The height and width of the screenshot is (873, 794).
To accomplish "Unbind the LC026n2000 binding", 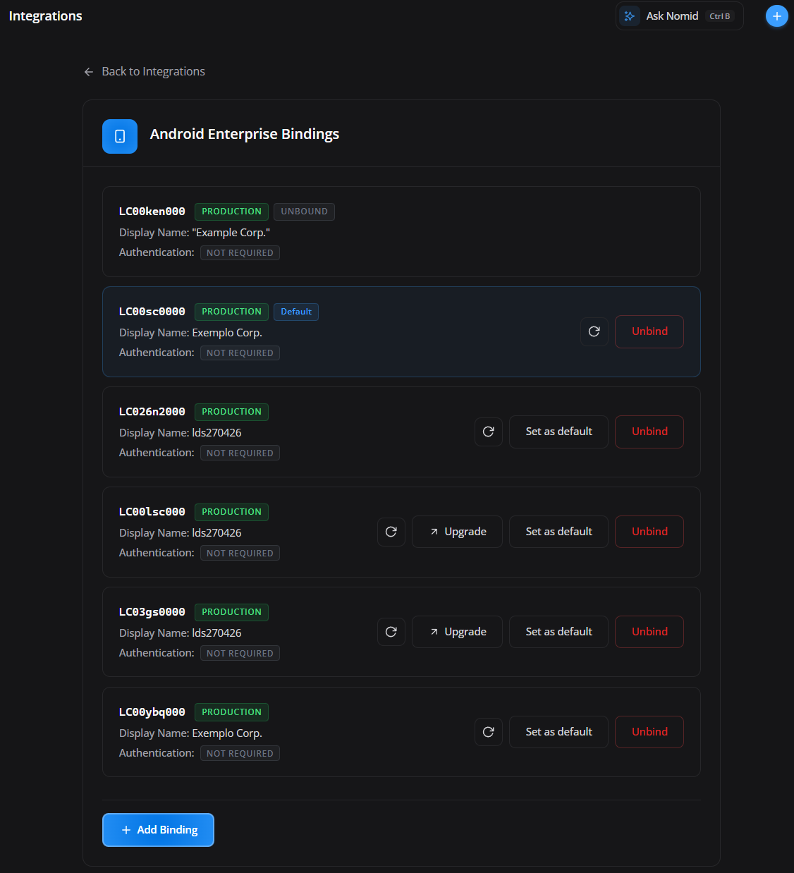I will (649, 432).
